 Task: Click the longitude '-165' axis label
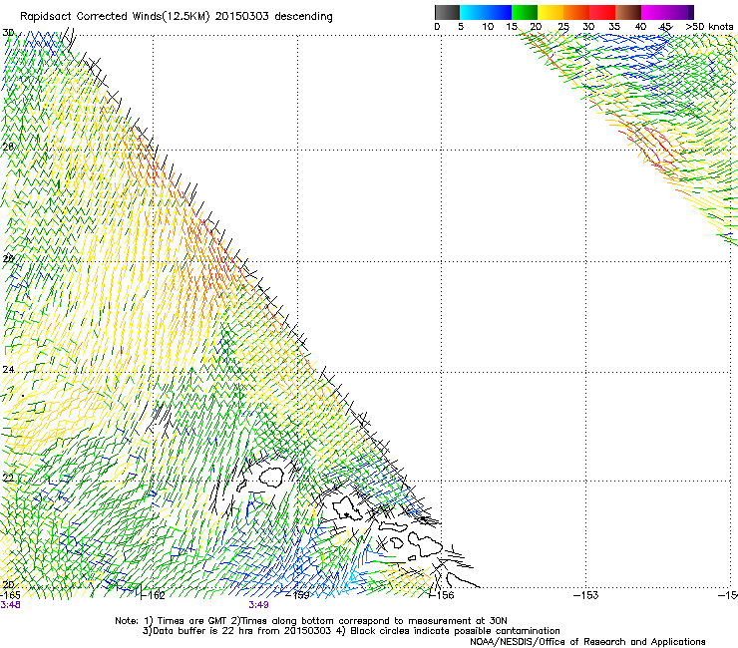pyautogui.click(x=10, y=595)
